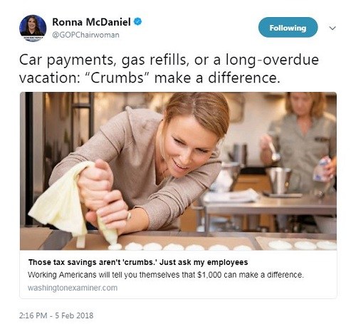Open the article preview image

coord(178,171)
